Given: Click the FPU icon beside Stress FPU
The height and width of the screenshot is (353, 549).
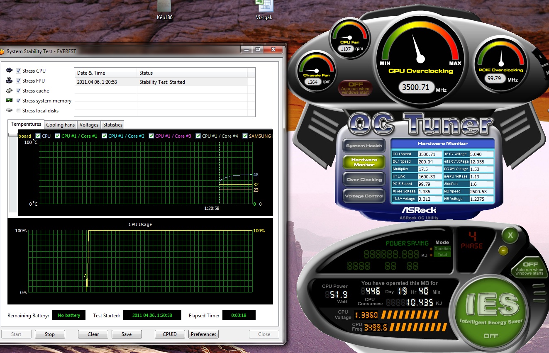Looking at the screenshot, I should coord(9,81).
